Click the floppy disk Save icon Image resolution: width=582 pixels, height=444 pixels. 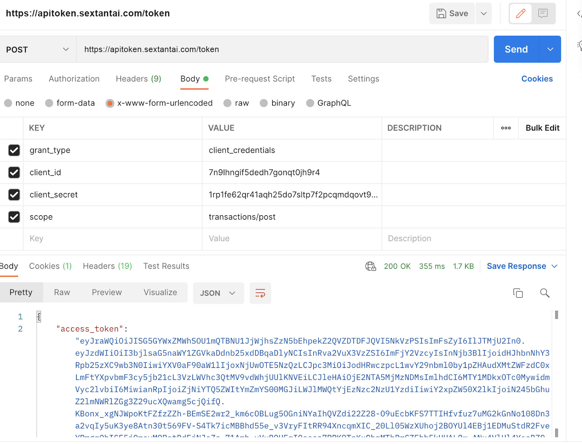click(x=441, y=13)
